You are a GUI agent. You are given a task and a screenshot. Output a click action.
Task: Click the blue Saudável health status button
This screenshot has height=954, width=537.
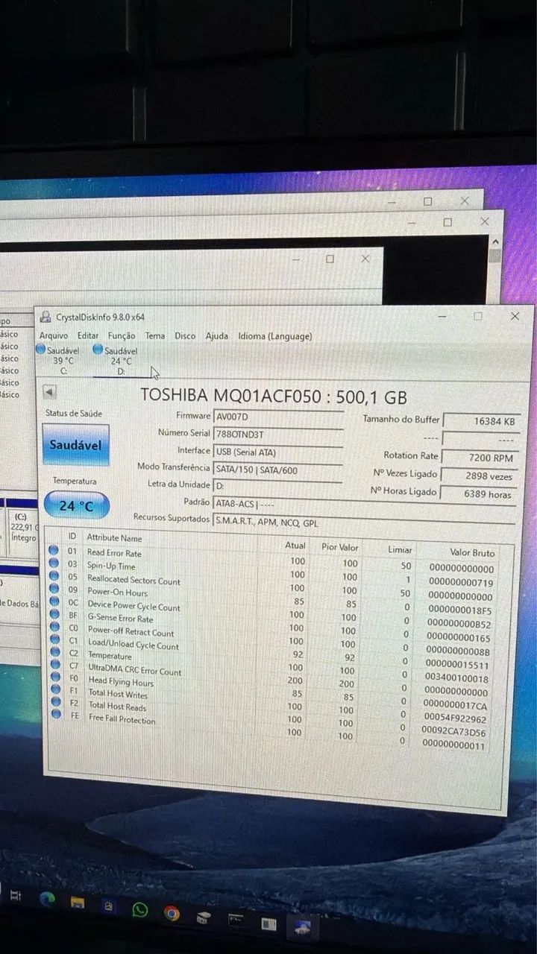(75, 445)
